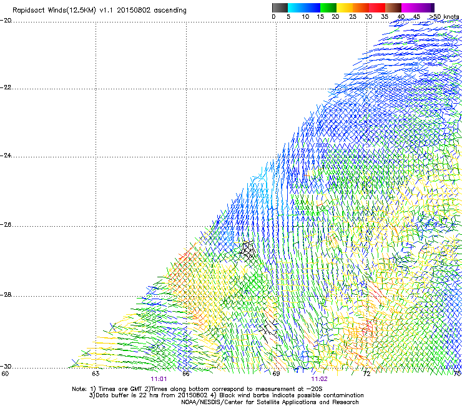Select the brown 35-40 knots legend segment

(393, 7)
